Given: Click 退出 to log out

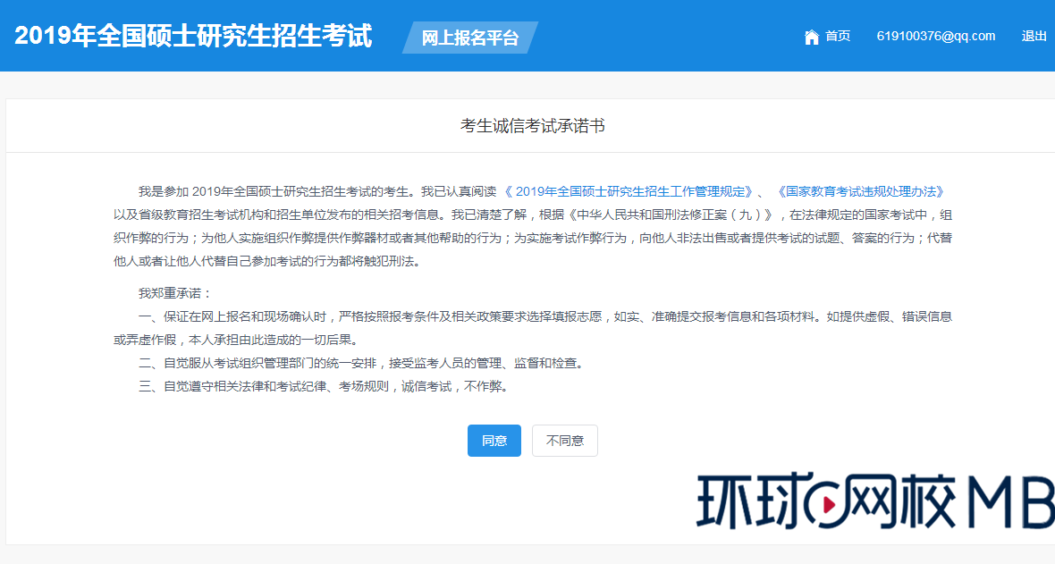Looking at the screenshot, I should tap(1034, 36).
